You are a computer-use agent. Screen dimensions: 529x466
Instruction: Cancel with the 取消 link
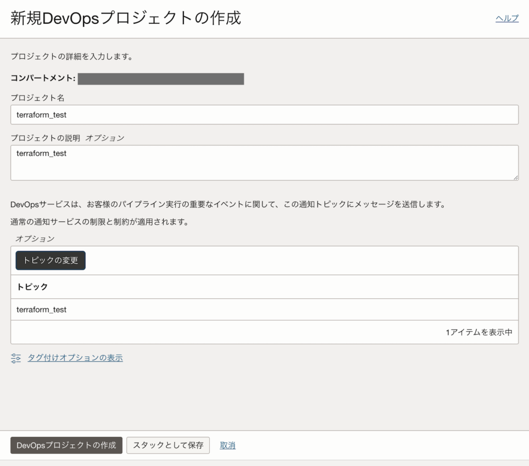(227, 445)
